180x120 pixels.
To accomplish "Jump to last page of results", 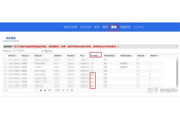I will coord(67,90).
